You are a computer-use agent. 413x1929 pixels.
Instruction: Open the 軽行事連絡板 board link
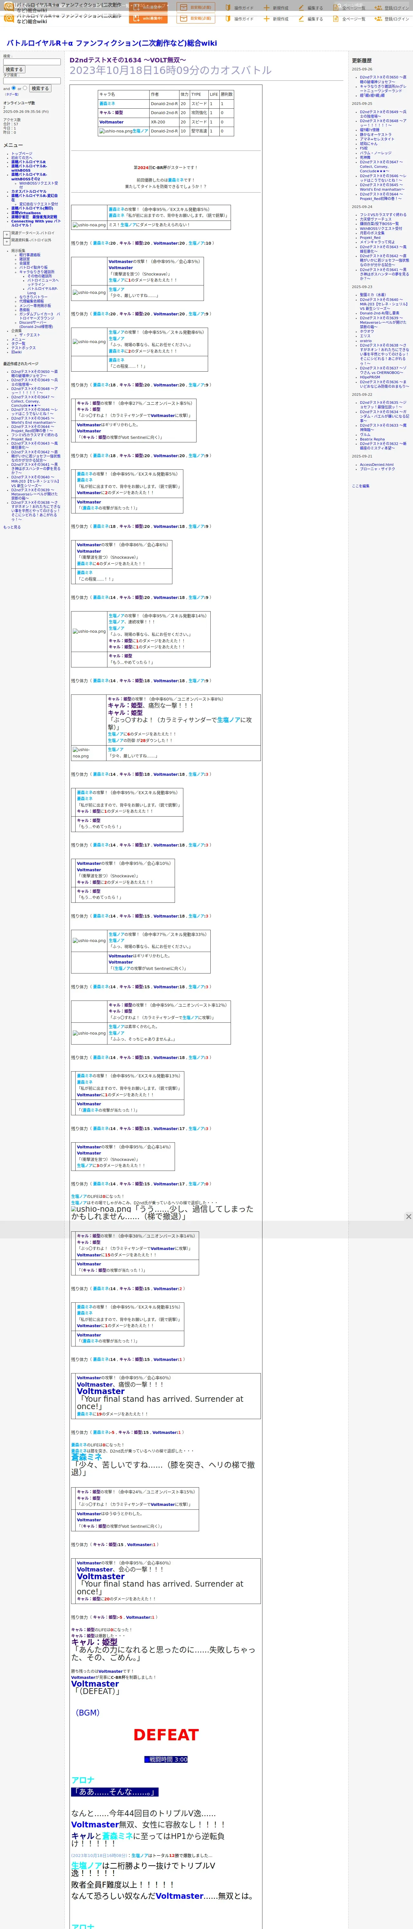tap(30, 255)
